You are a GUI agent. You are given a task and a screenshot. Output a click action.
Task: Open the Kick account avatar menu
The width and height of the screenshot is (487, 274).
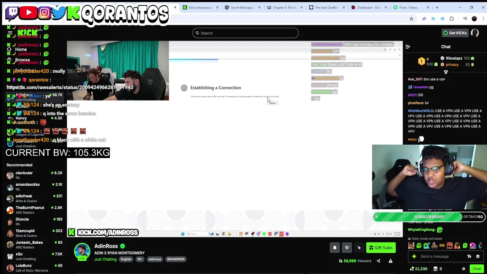click(x=475, y=33)
